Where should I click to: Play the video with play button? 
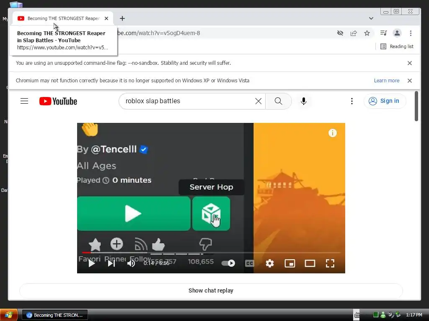(x=92, y=263)
